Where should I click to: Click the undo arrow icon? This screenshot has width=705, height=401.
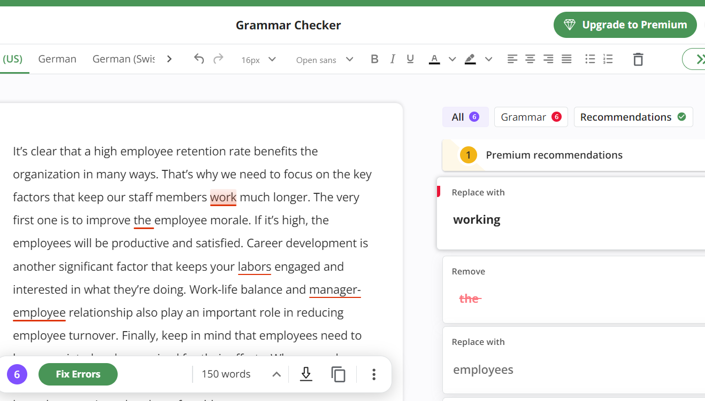[x=199, y=59]
